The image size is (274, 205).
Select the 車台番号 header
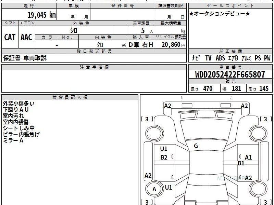coord(230,67)
